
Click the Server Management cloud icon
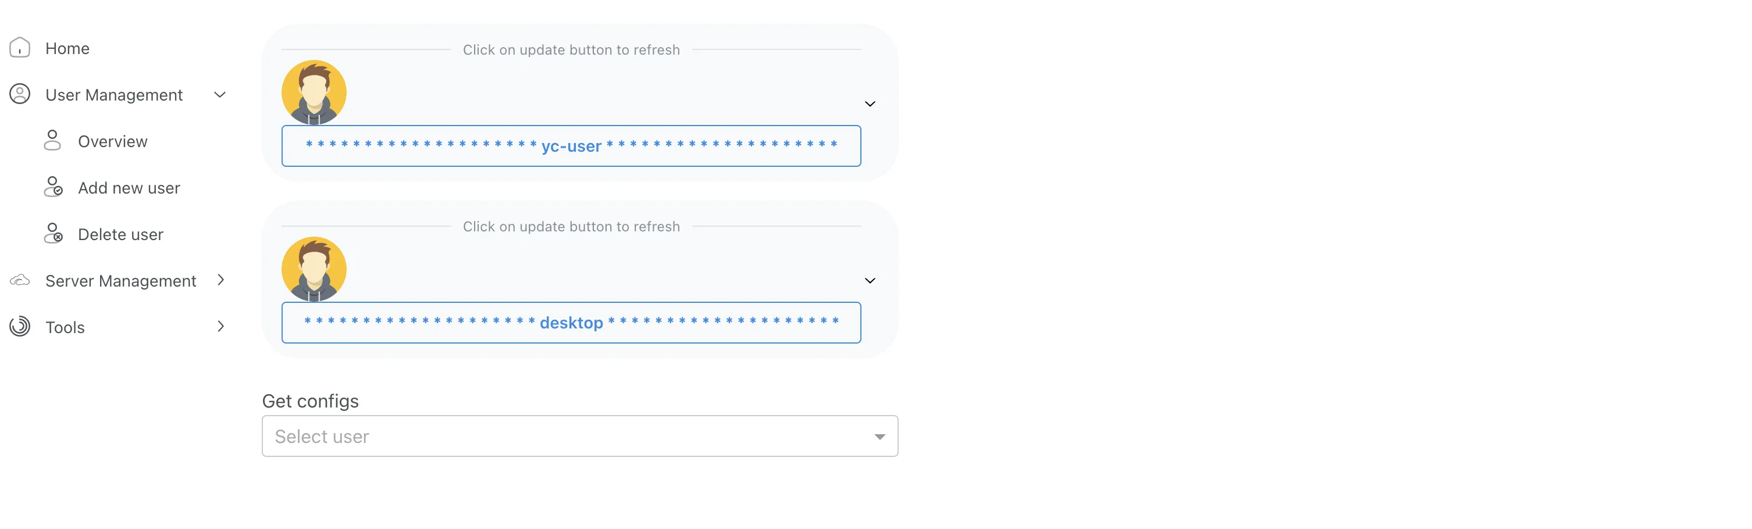click(x=20, y=280)
